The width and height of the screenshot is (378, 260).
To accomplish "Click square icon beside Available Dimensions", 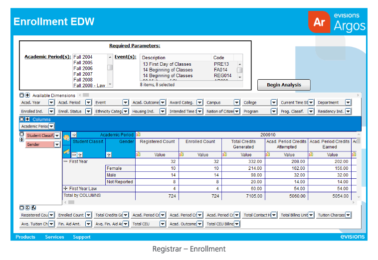I will tap(22, 95).
